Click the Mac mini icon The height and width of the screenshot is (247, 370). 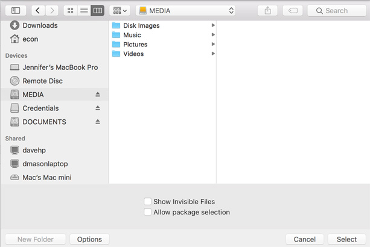(14, 178)
